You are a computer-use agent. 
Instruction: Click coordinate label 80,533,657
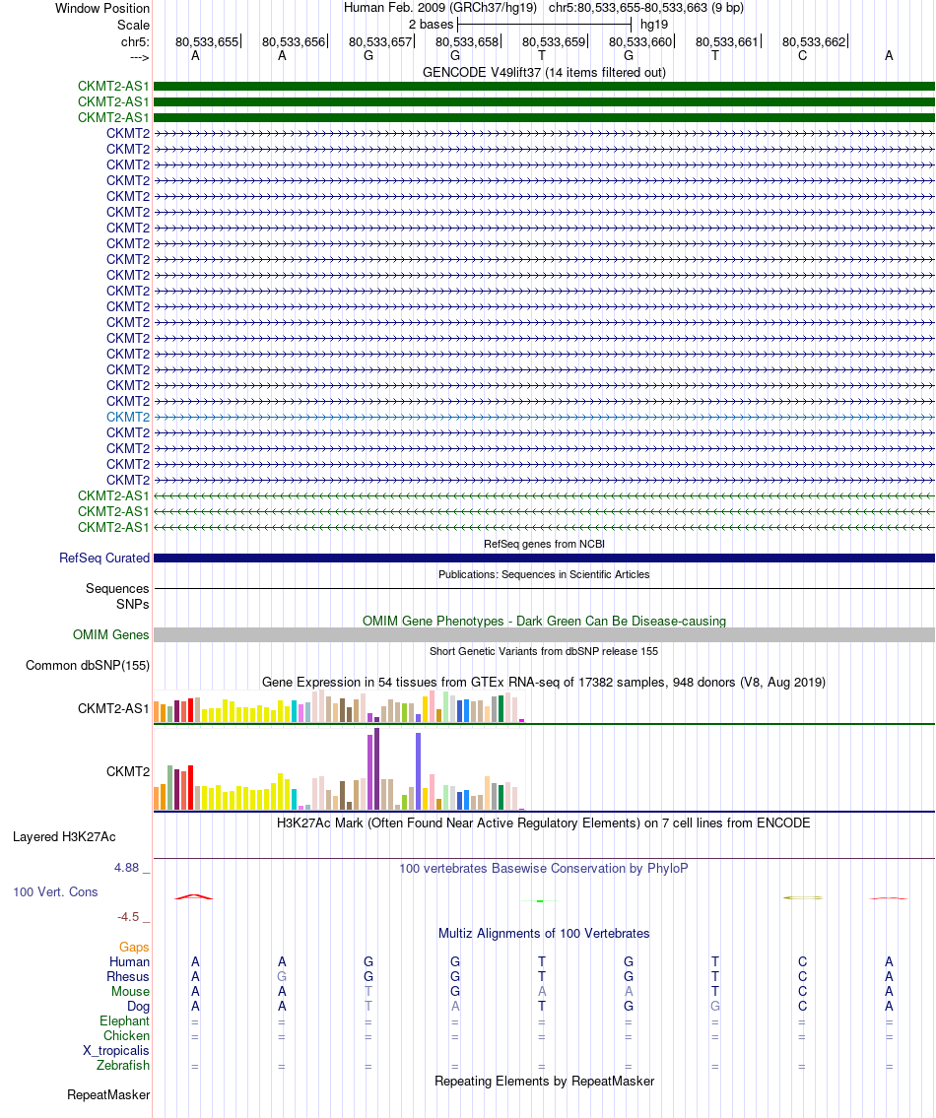pos(380,42)
